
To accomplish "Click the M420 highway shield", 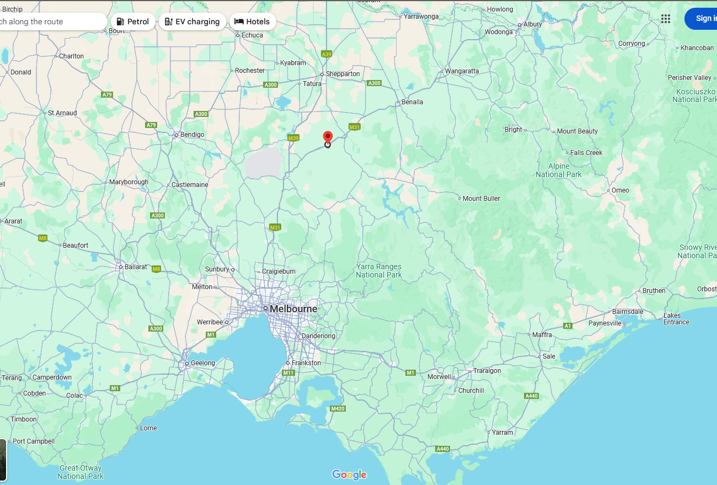I will point(338,409).
